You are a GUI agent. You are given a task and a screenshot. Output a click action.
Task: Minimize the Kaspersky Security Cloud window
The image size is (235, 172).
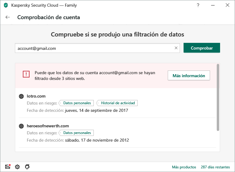(x=213, y=5)
